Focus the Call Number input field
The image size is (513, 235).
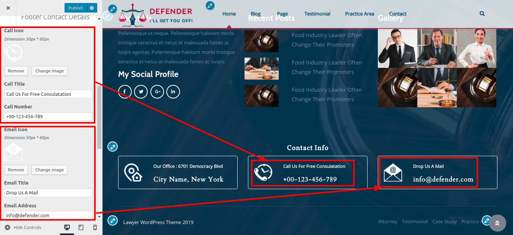coord(48,116)
